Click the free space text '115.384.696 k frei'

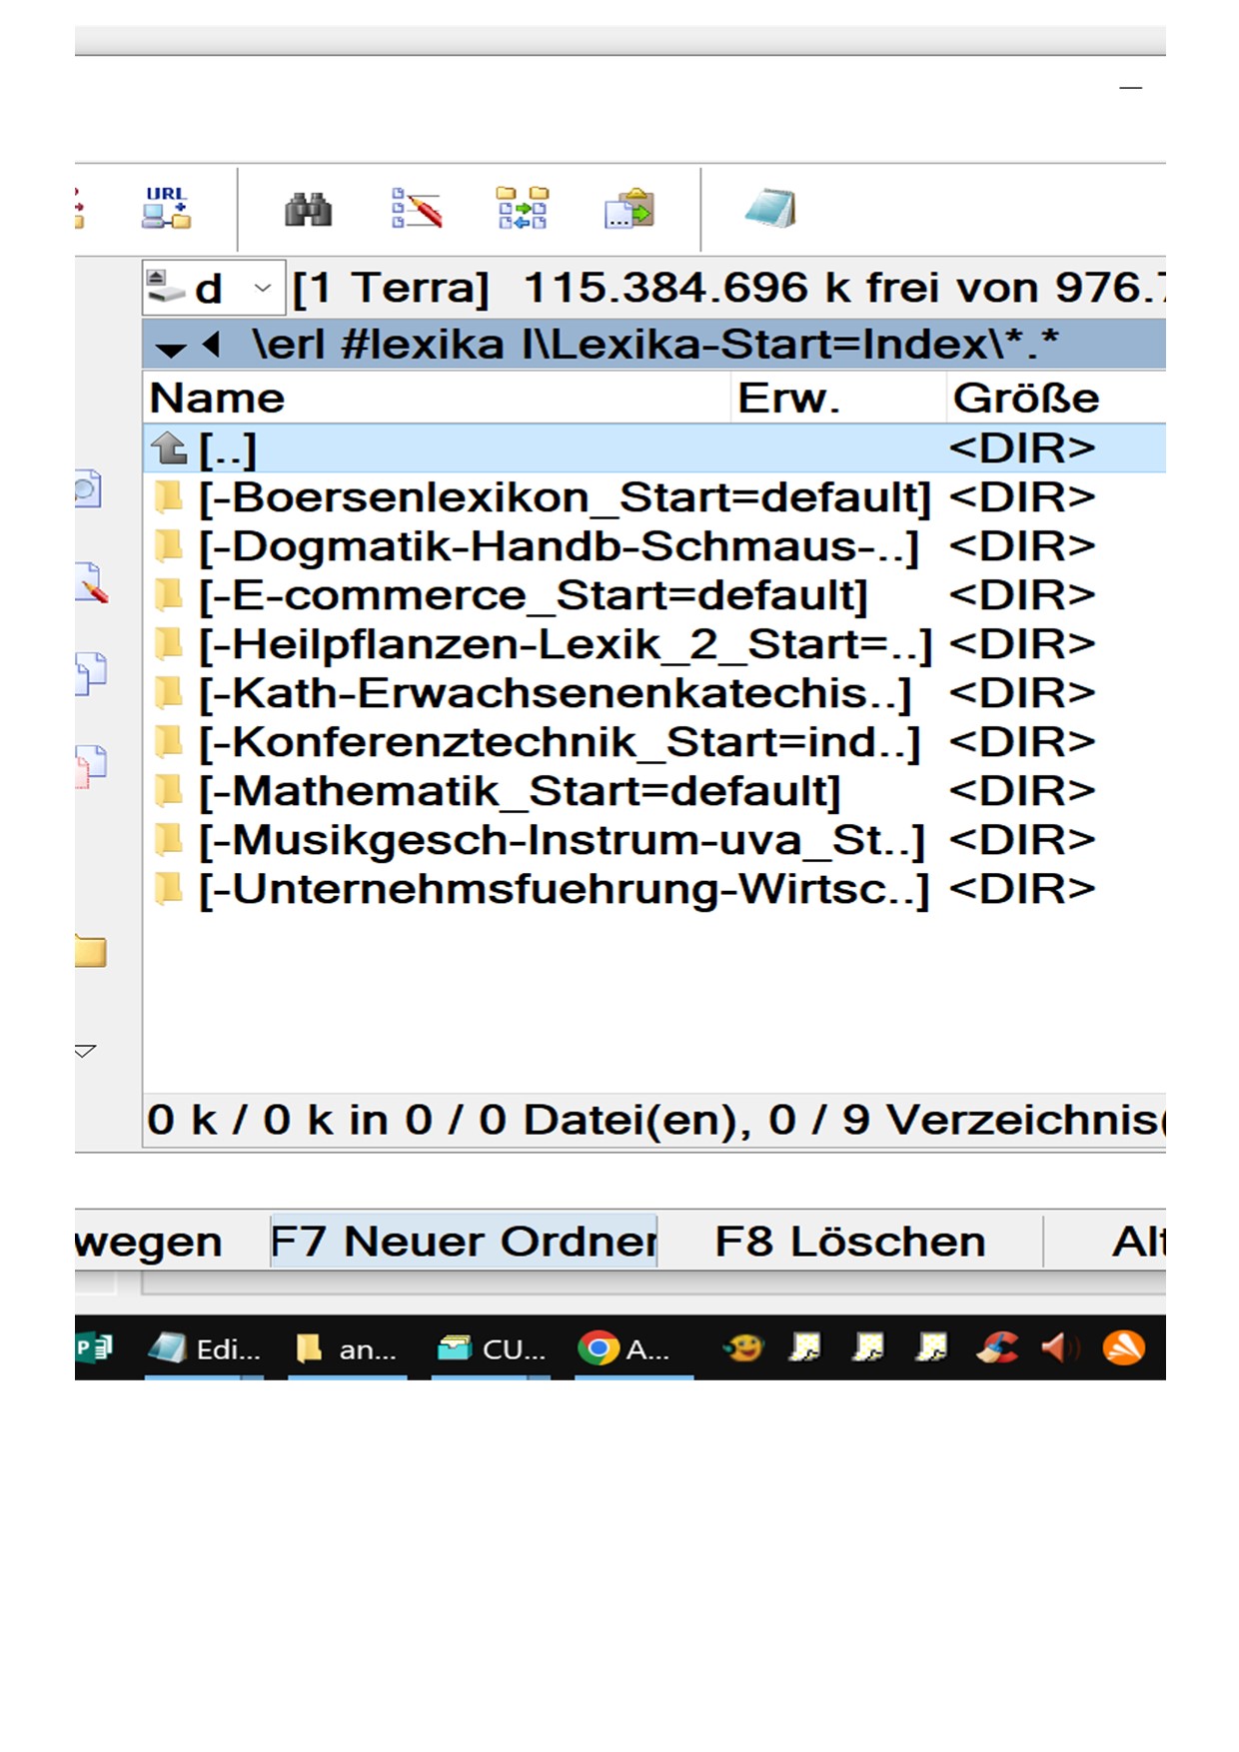click(731, 288)
